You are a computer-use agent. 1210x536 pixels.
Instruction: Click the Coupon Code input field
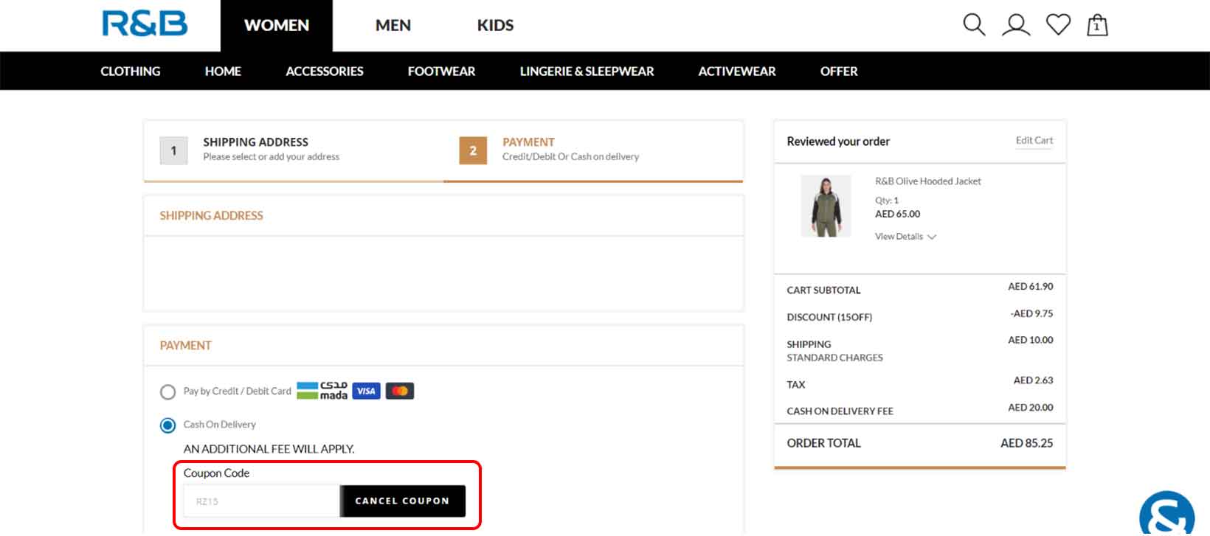(262, 501)
